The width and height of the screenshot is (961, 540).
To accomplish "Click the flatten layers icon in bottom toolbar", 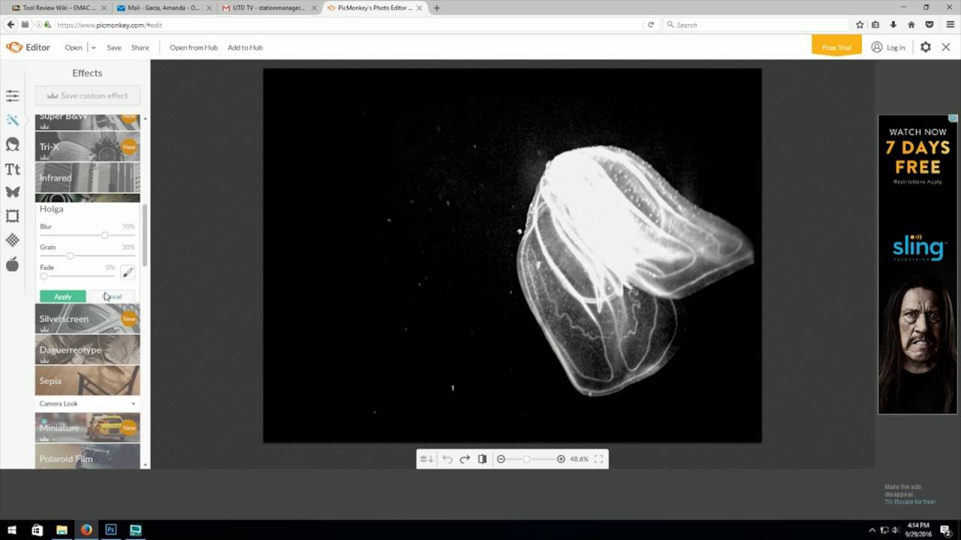I will tap(426, 459).
